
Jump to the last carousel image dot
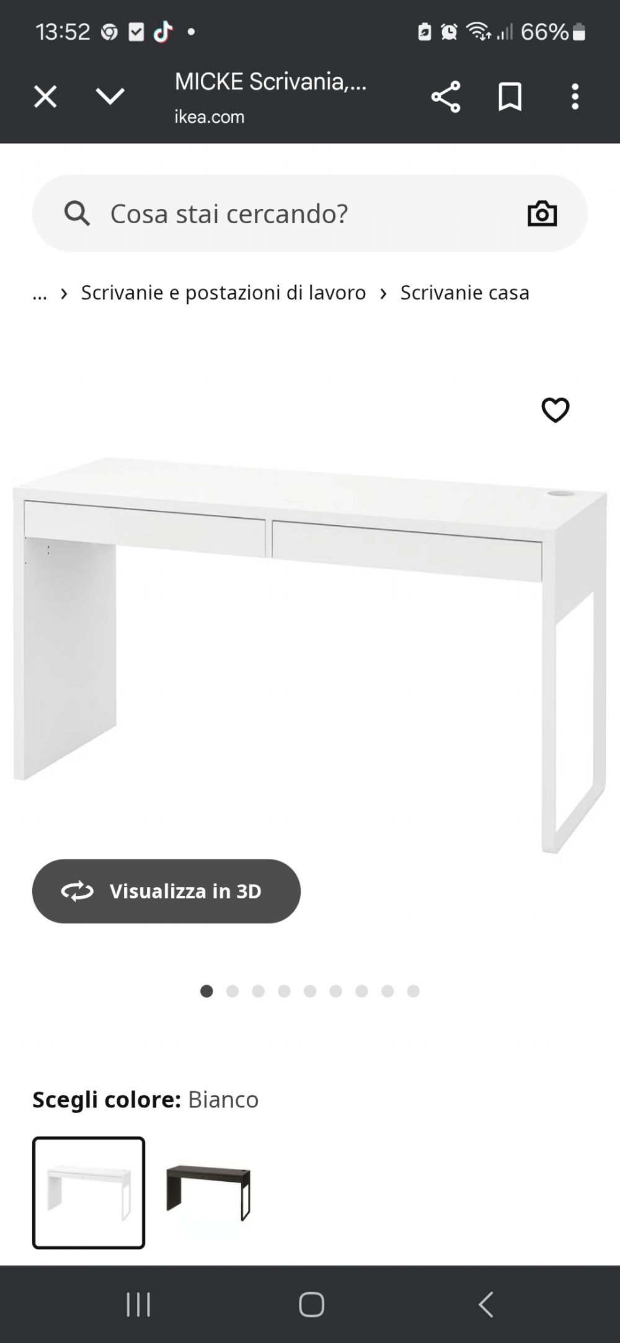(413, 991)
